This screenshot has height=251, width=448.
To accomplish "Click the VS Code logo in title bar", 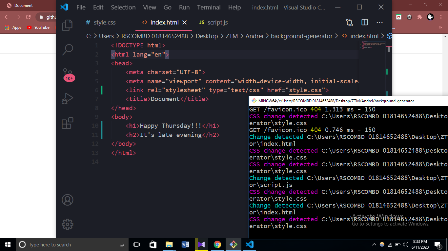I will [64, 7].
